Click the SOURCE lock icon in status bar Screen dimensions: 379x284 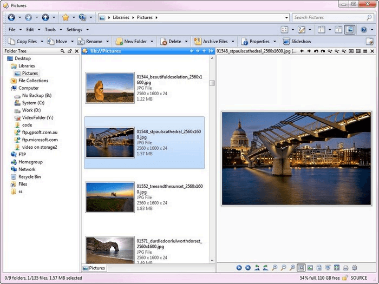[345, 278]
